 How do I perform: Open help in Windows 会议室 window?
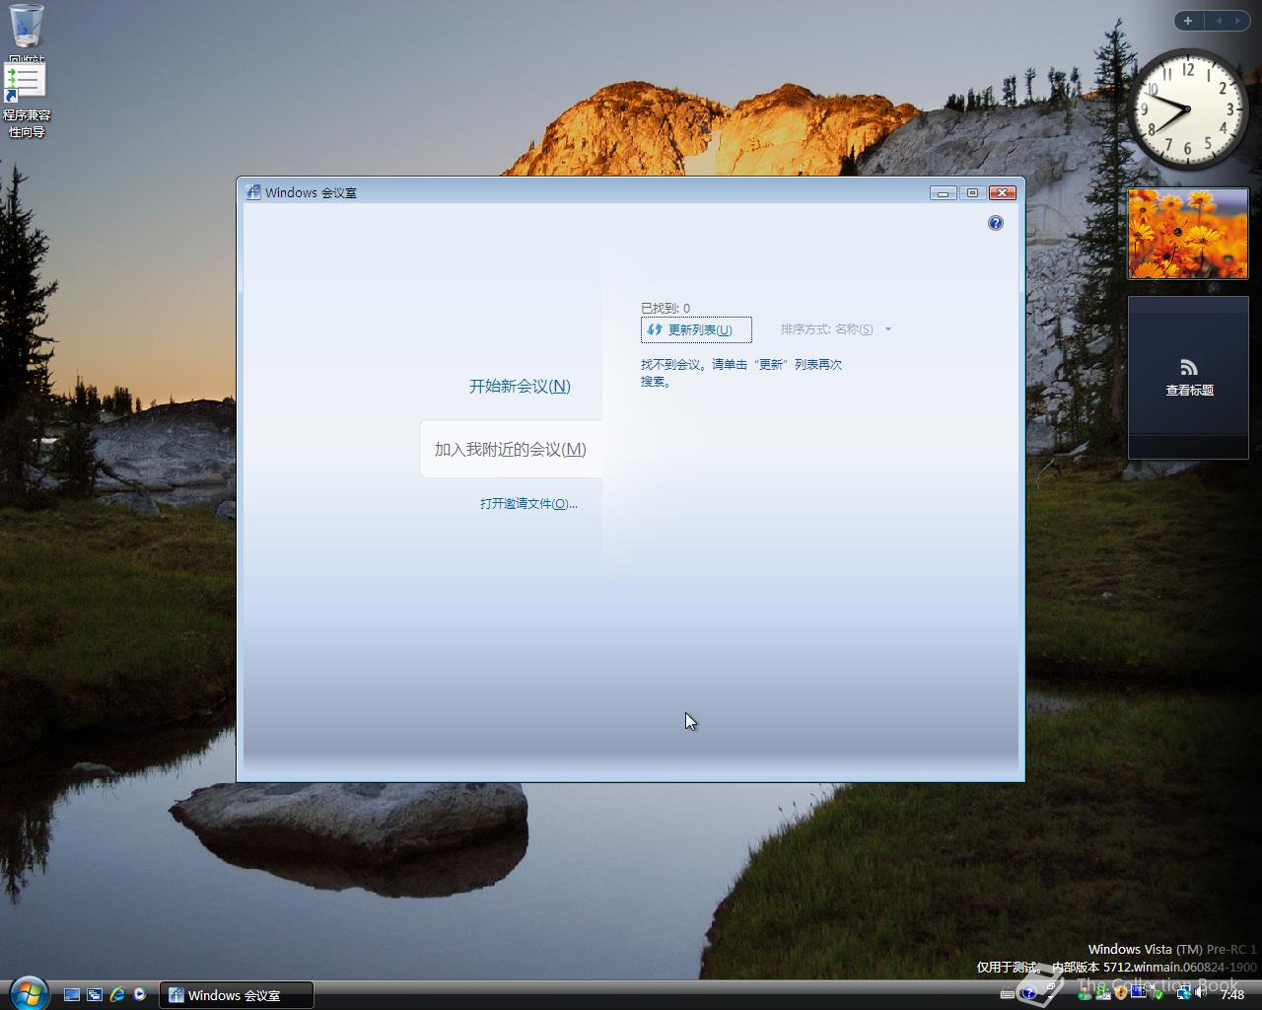tap(996, 223)
